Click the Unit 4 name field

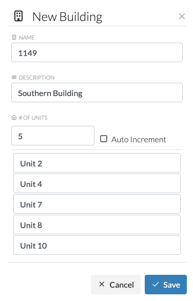[97, 183]
